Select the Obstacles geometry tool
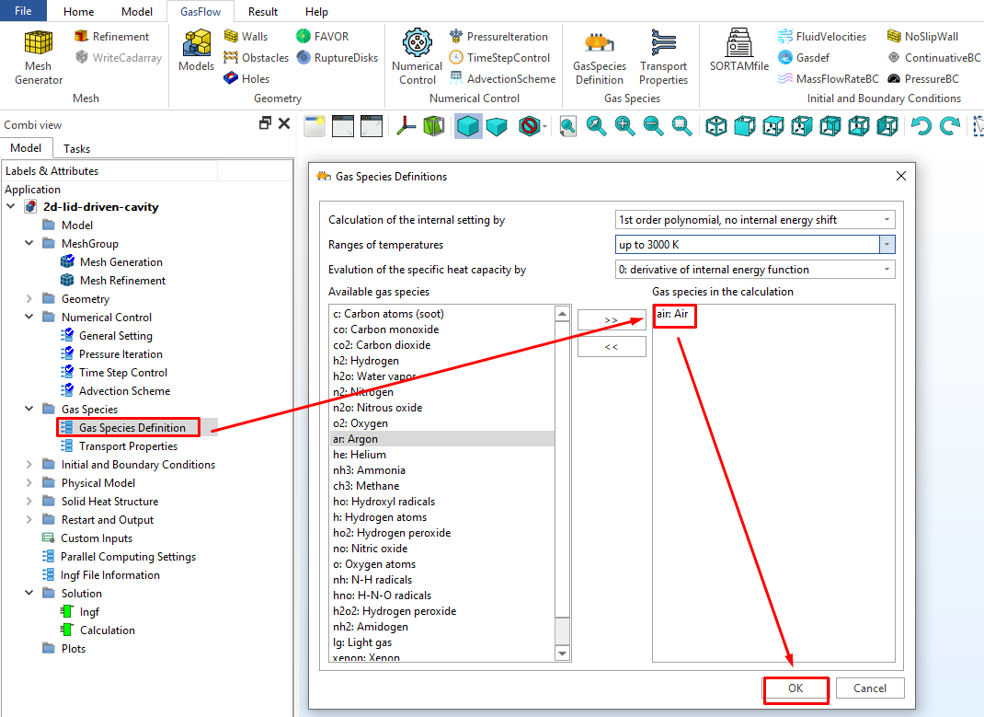 (256, 58)
